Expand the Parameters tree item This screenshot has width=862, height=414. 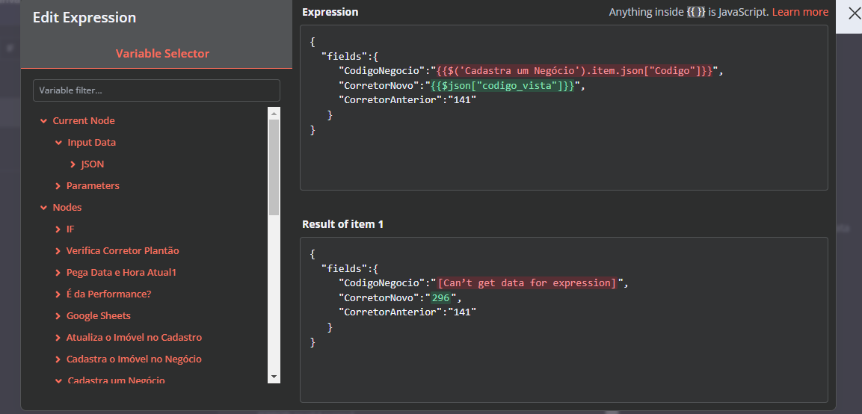pyautogui.click(x=58, y=186)
